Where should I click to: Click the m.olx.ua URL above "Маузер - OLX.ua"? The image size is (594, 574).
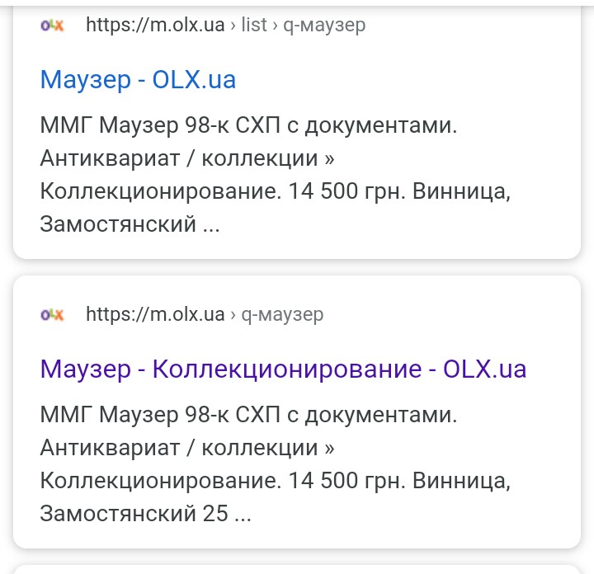pos(155,25)
